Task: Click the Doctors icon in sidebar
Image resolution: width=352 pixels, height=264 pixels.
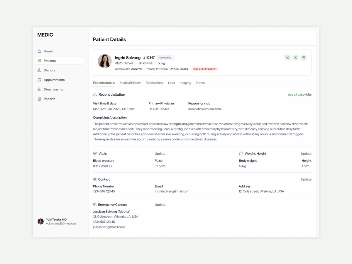Action: point(39,70)
